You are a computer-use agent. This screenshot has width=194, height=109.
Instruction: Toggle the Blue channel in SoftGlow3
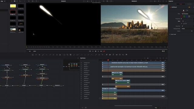tap(187, 16)
